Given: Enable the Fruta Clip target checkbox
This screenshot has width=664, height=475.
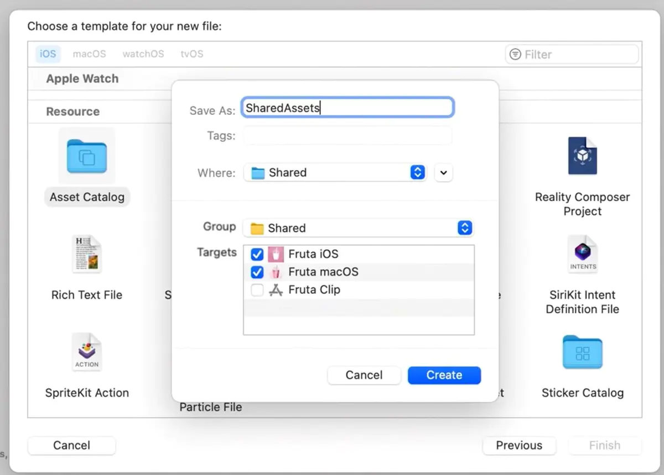Looking at the screenshot, I should point(257,290).
